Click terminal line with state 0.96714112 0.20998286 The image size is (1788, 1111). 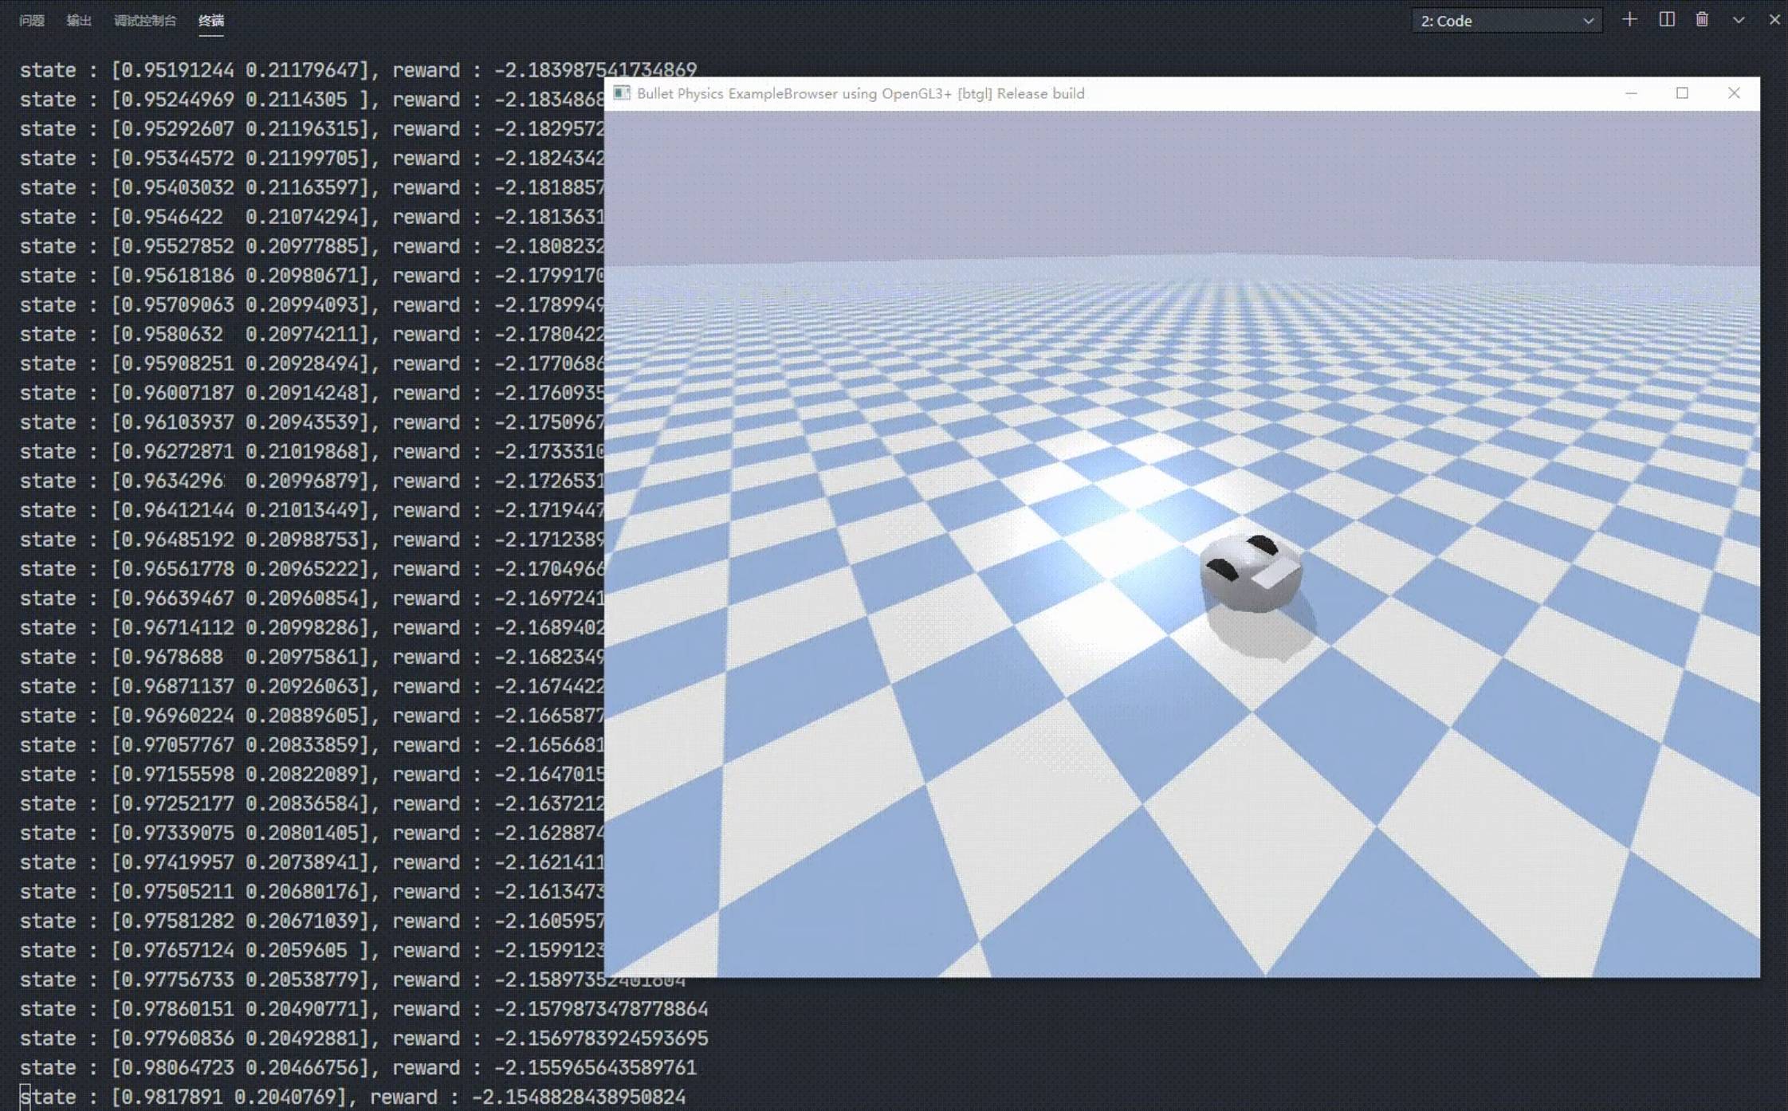(312, 627)
